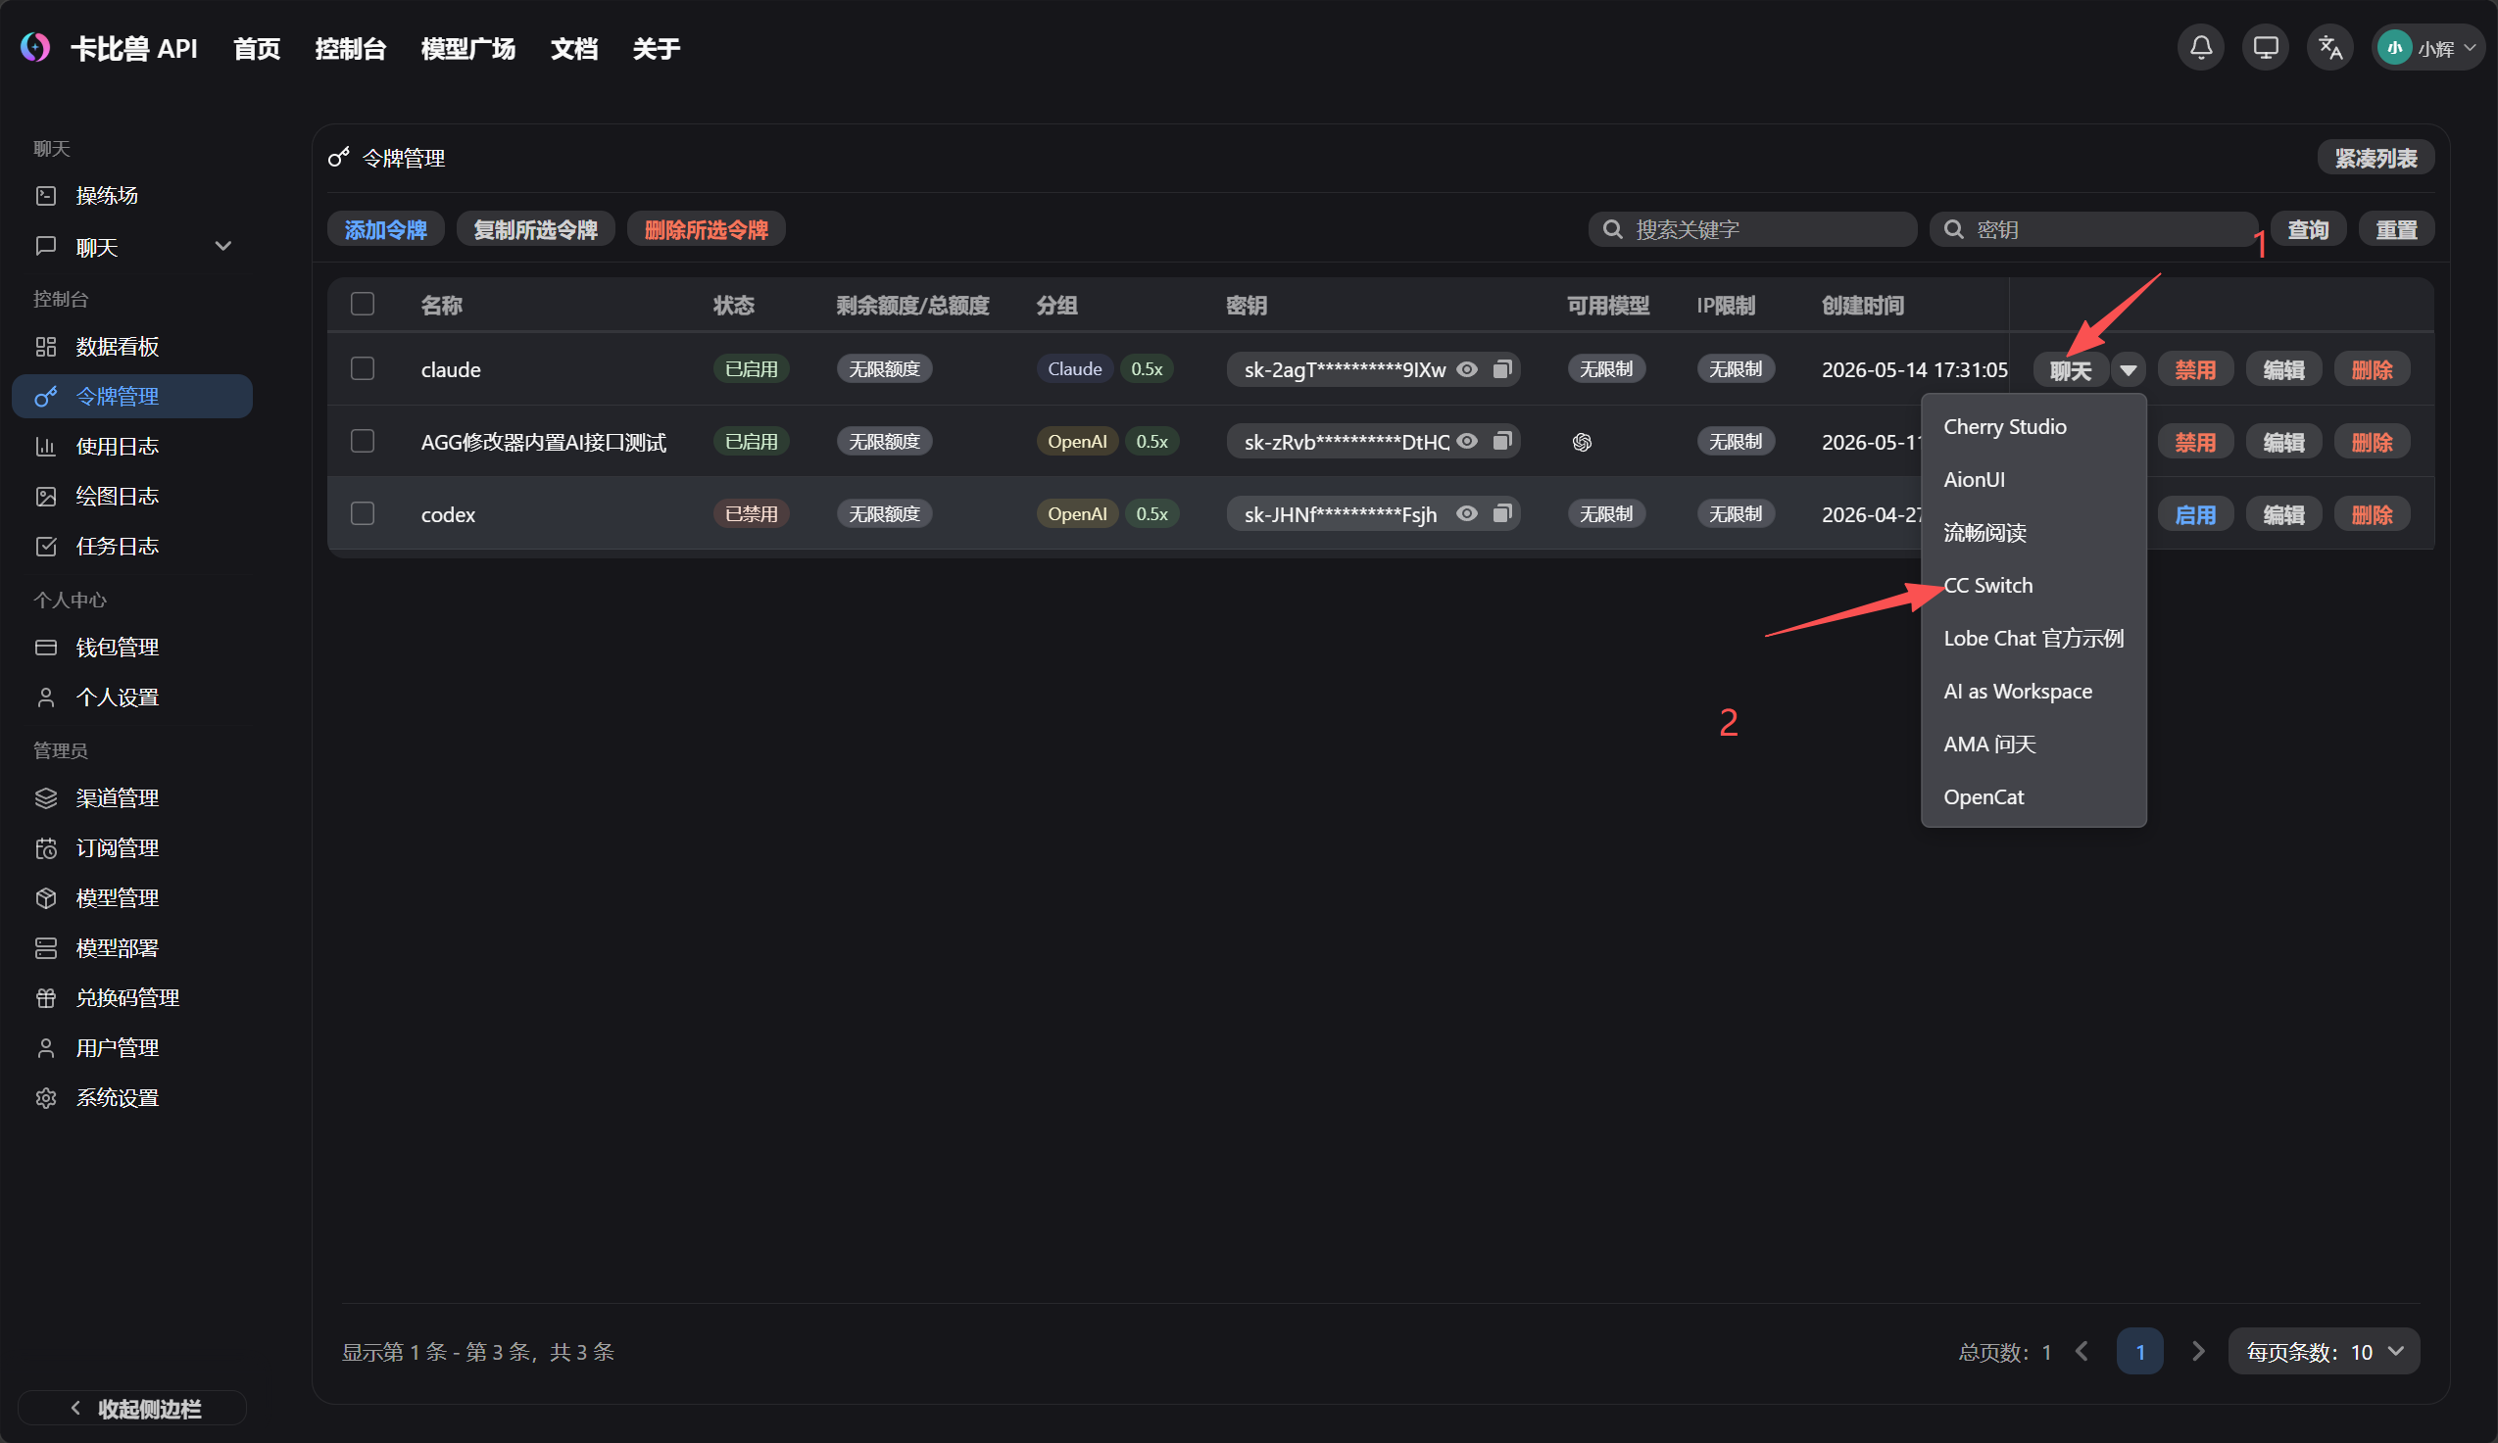This screenshot has height=1443, width=2498.
Task: Tick the select-all header checkbox
Action: point(363,304)
